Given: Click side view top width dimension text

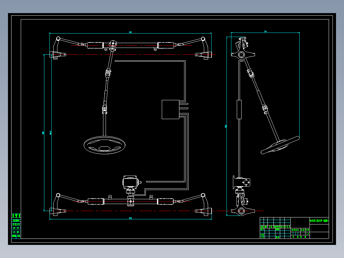Looking at the screenshot, I should [265, 31].
